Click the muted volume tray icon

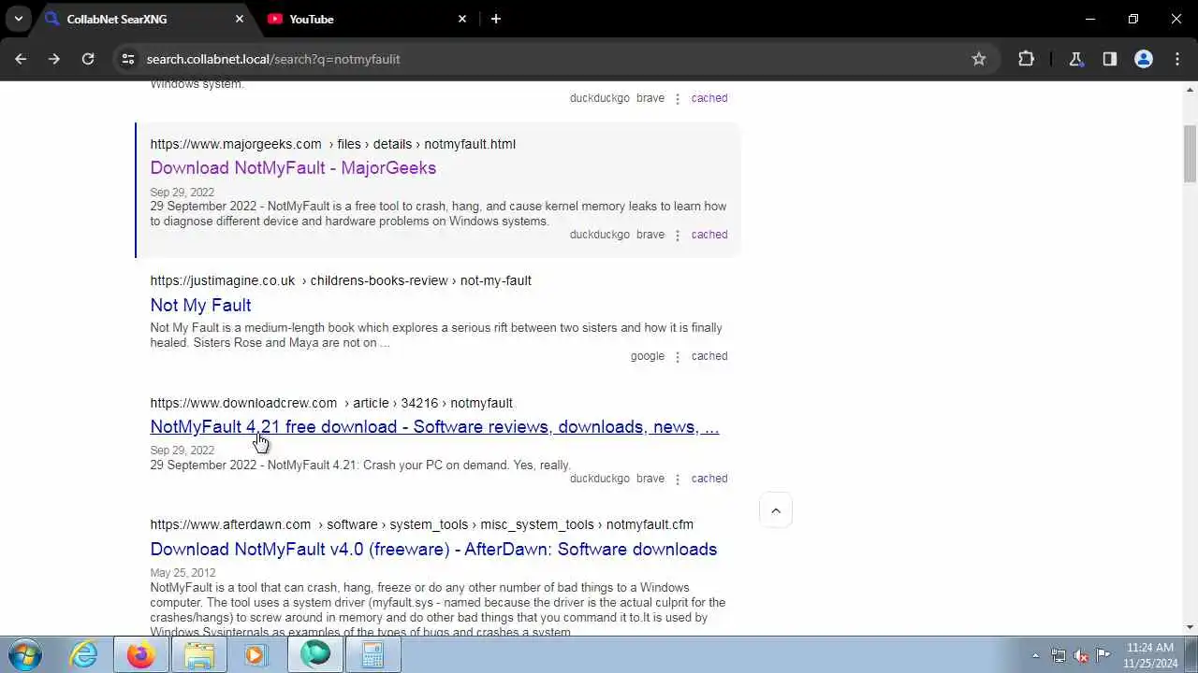[x=1081, y=655]
